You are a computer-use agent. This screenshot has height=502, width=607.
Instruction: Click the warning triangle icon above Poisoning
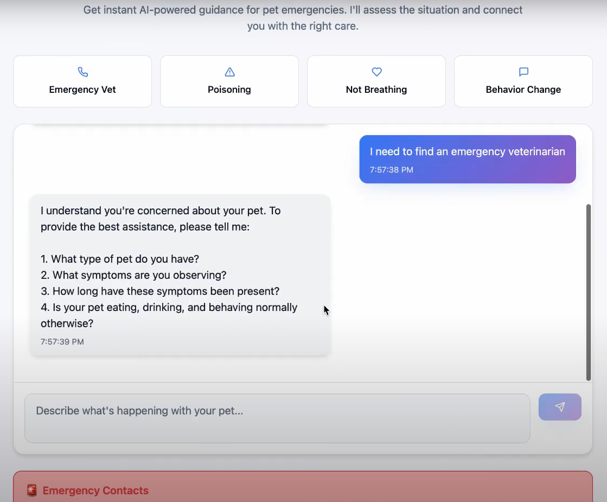(229, 72)
